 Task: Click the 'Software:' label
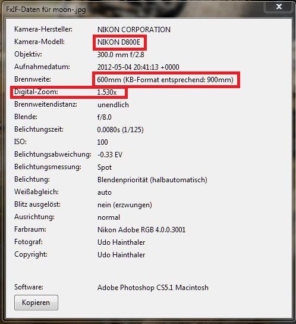(29, 287)
